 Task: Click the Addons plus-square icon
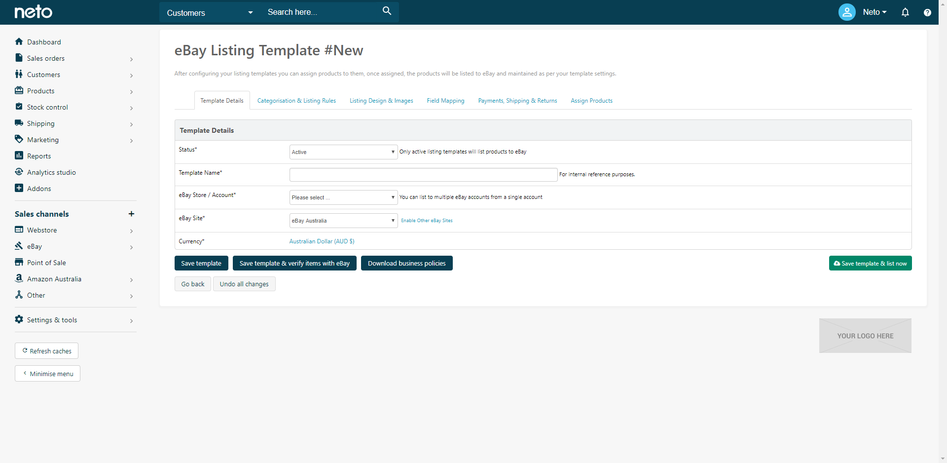(19, 188)
